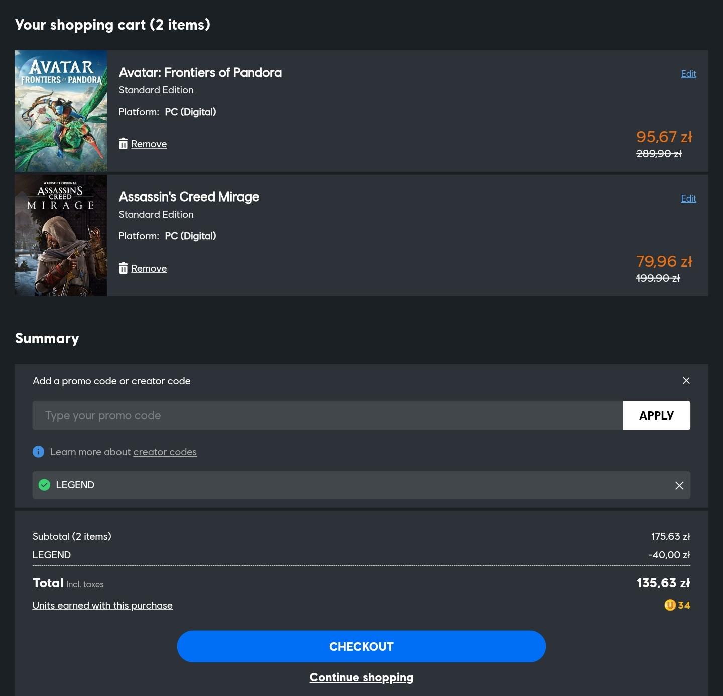Click Continue shopping link
Image resolution: width=723 pixels, height=696 pixels.
(x=361, y=677)
